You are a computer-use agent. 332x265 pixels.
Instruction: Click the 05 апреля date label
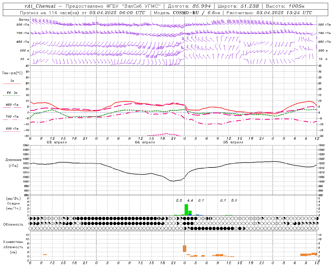233,142
